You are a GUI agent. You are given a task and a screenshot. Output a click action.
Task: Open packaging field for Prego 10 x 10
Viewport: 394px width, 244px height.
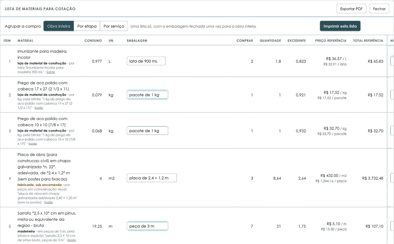147,131
